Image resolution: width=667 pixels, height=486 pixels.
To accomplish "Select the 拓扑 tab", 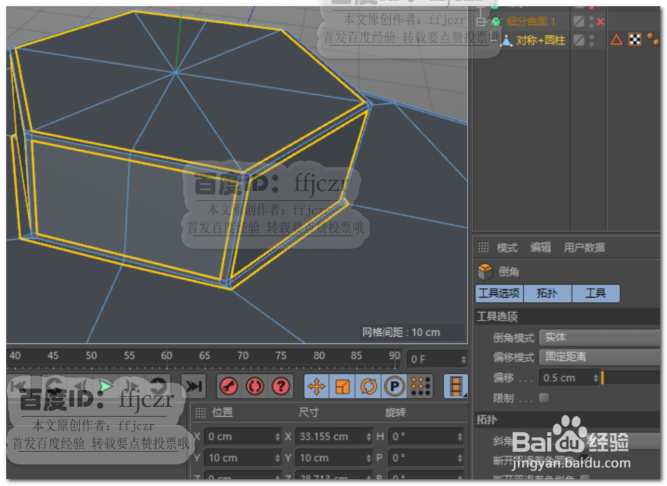I will tap(548, 293).
